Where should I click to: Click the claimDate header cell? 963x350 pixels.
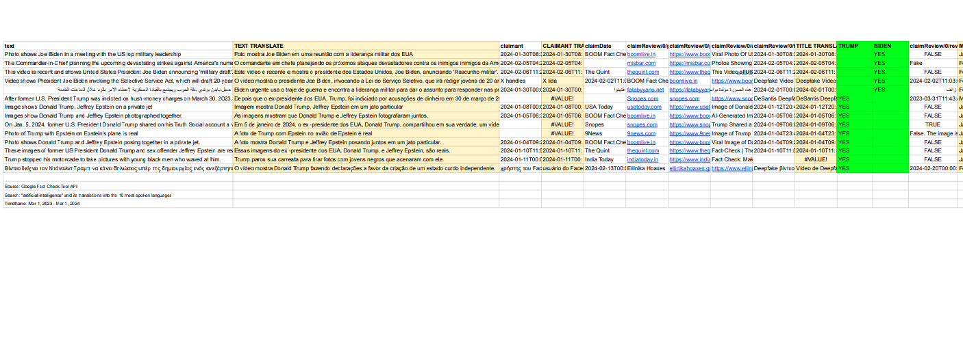(604, 46)
